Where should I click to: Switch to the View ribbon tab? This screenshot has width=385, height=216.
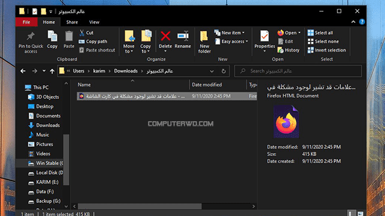[x=94, y=22]
